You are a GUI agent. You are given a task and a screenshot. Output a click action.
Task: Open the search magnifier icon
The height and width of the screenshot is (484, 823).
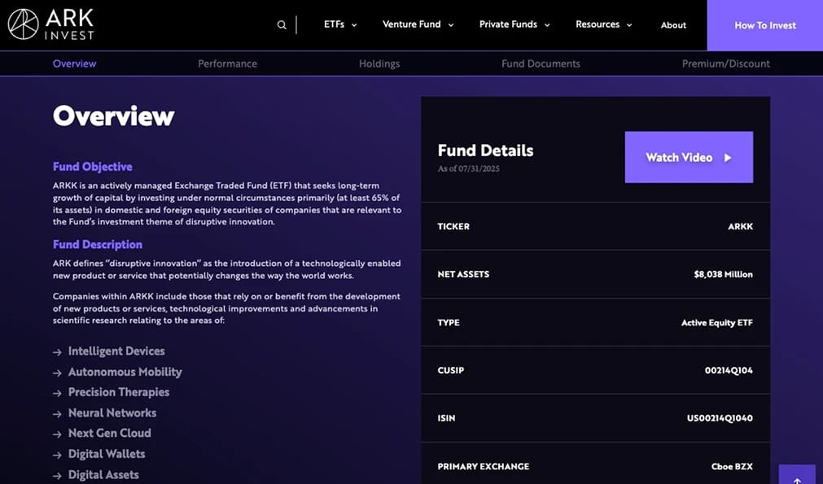click(282, 24)
